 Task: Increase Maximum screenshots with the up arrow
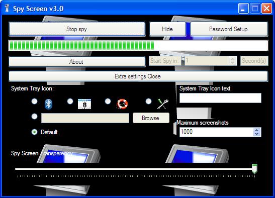(257, 130)
